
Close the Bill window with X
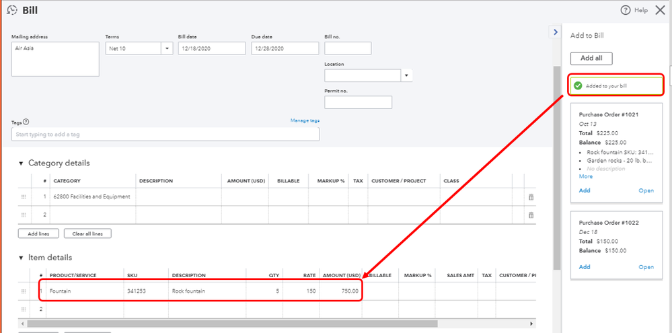point(659,10)
